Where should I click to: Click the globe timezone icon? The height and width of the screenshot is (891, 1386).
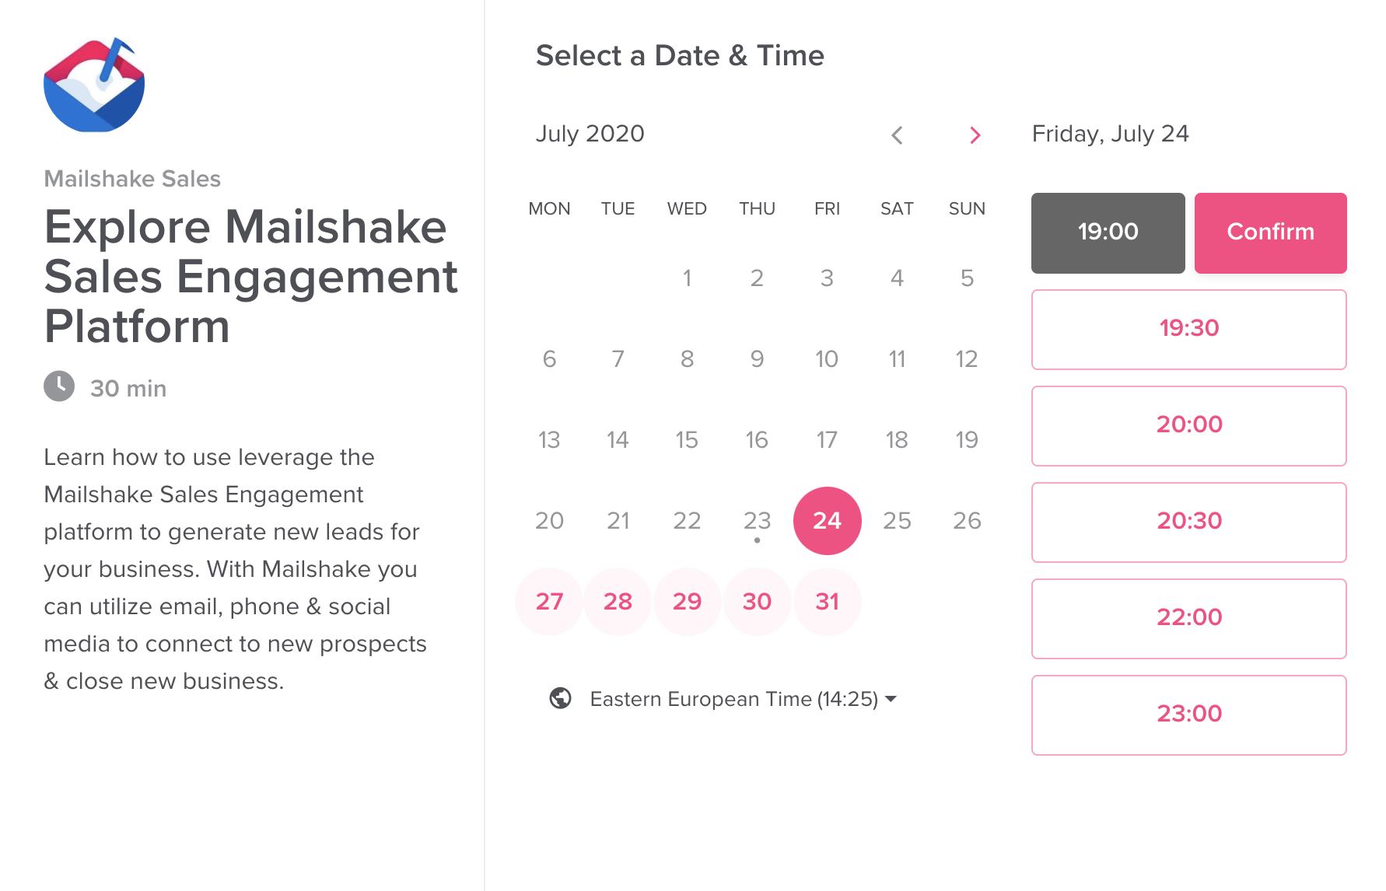point(560,698)
